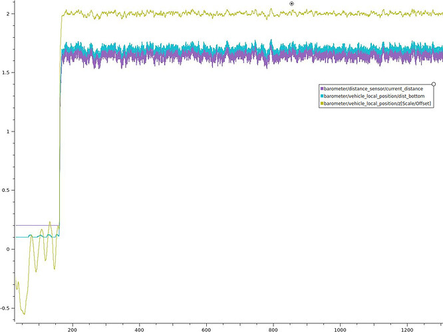Click the x-axis label 400

click(139, 329)
